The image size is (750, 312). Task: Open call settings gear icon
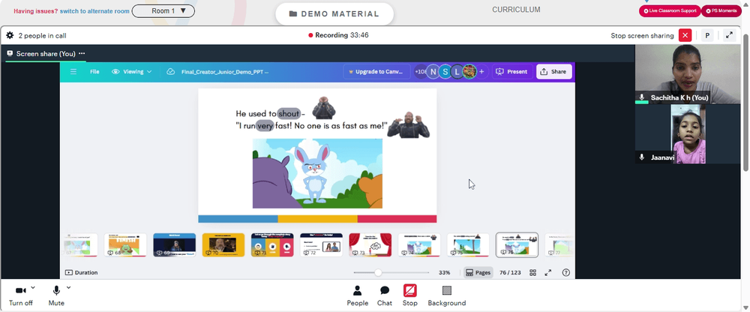coord(10,35)
